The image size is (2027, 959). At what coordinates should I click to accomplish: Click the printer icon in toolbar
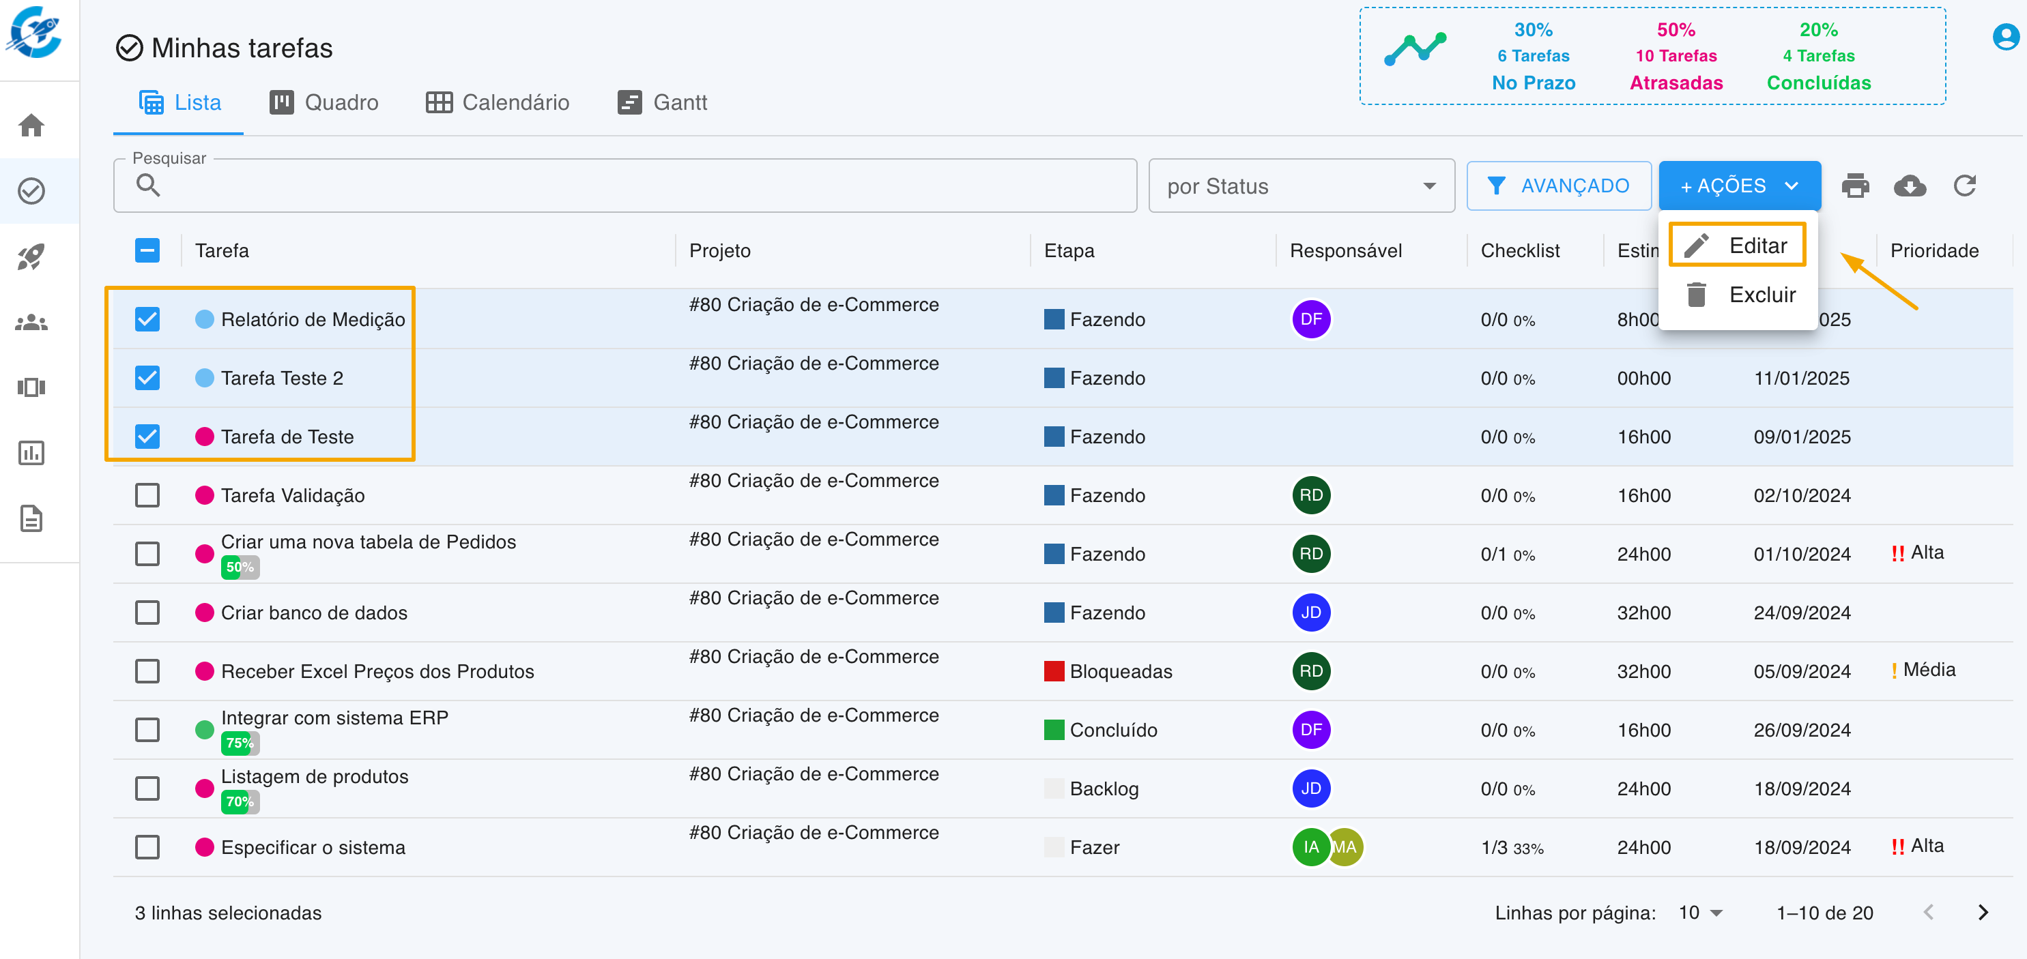(x=1855, y=186)
